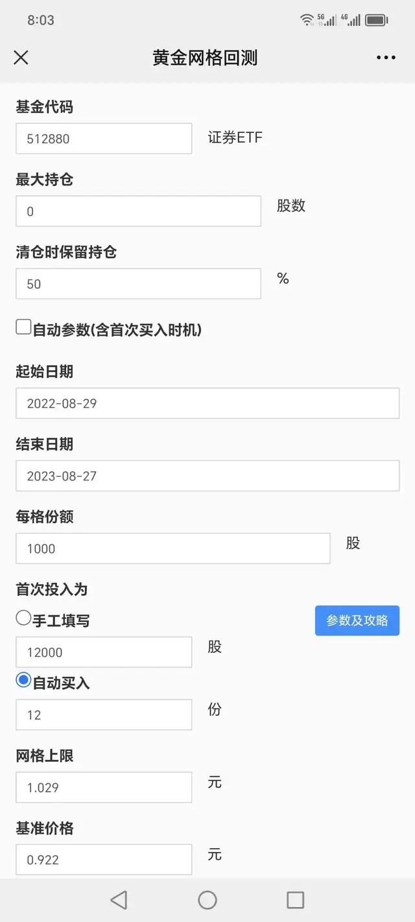Open the 参数及攻略 guide button

point(357,621)
